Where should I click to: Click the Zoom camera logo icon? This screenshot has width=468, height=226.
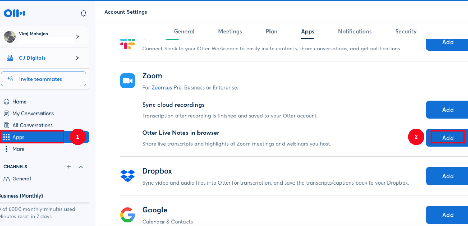pos(128,81)
